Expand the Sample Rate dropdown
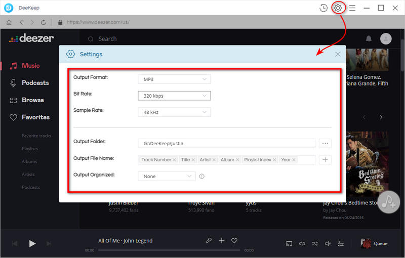The image size is (405, 258). point(174,112)
